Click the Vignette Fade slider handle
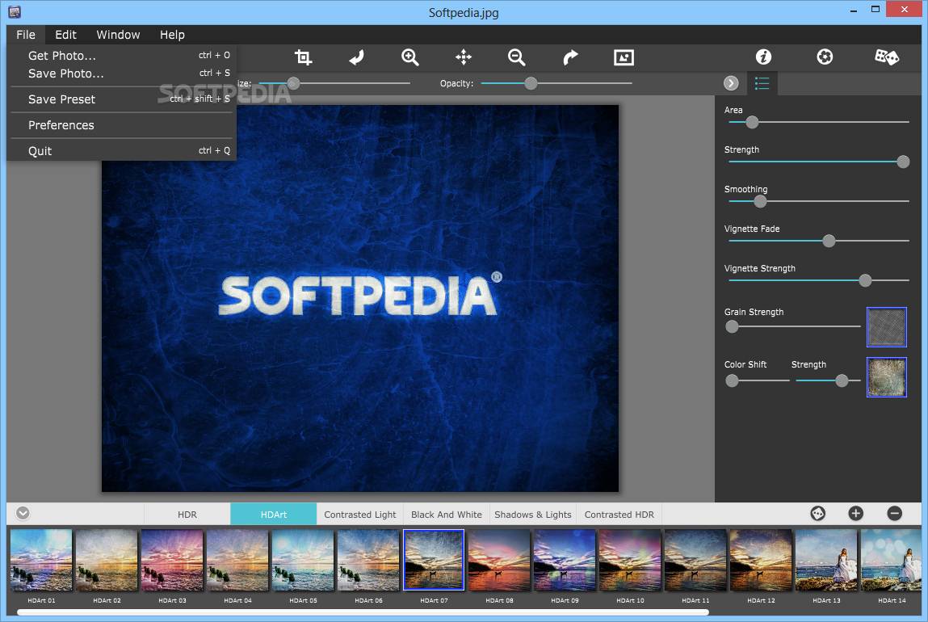The width and height of the screenshot is (928, 622). [829, 241]
